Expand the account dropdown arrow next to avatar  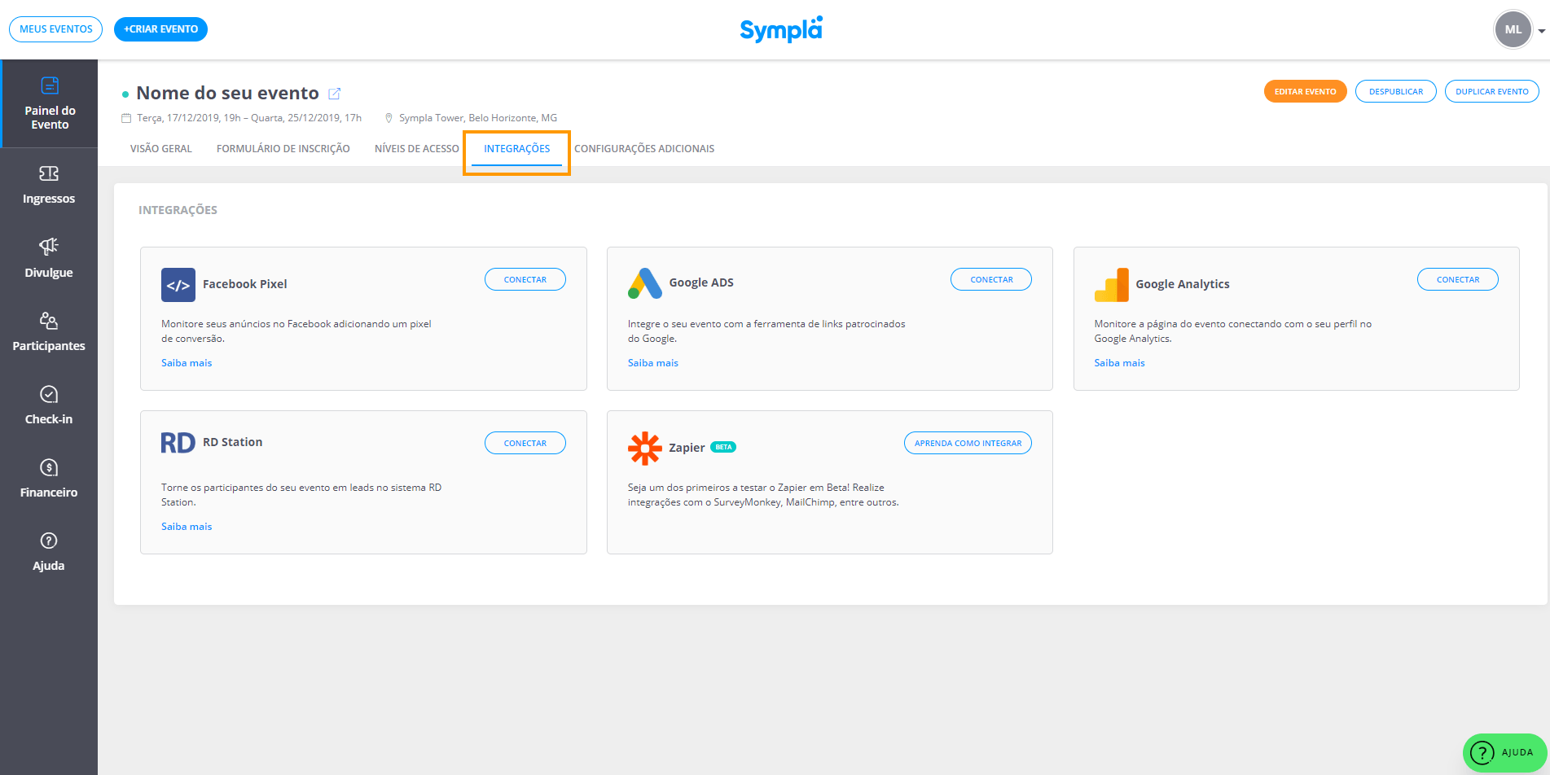(x=1542, y=31)
